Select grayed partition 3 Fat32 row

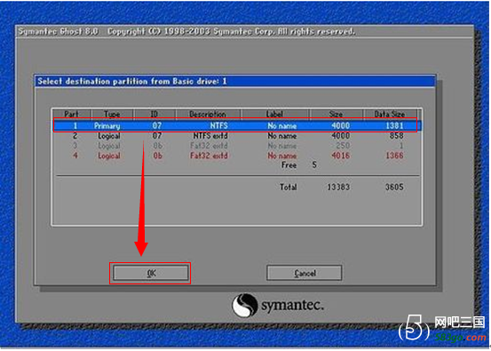237,146
